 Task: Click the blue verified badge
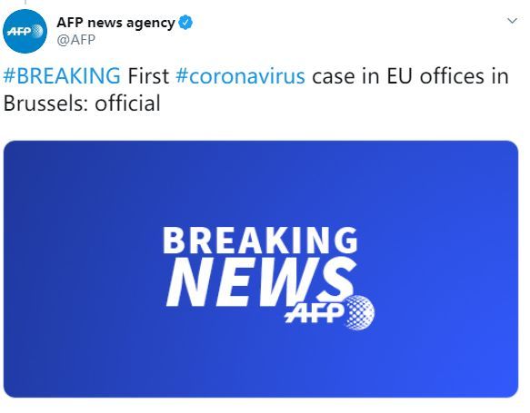185,23
